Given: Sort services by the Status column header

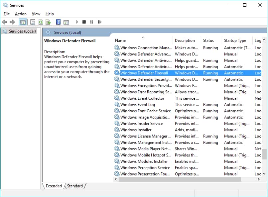Looking at the screenshot, I should pyautogui.click(x=211, y=41).
